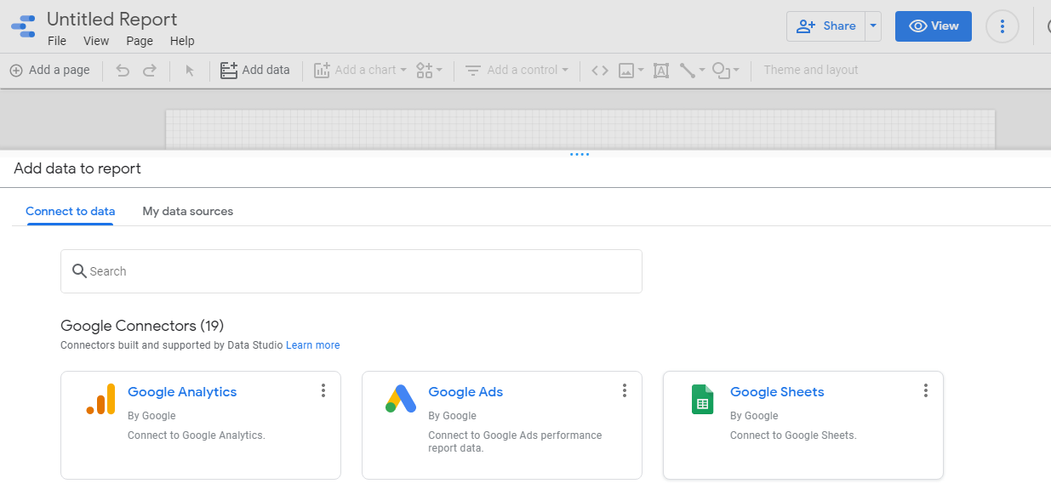Click the undo arrow icon
This screenshot has width=1051, height=495.
(123, 71)
